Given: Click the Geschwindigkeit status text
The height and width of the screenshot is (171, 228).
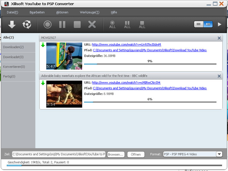Looking at the screenshot, I should click(38, 162).
